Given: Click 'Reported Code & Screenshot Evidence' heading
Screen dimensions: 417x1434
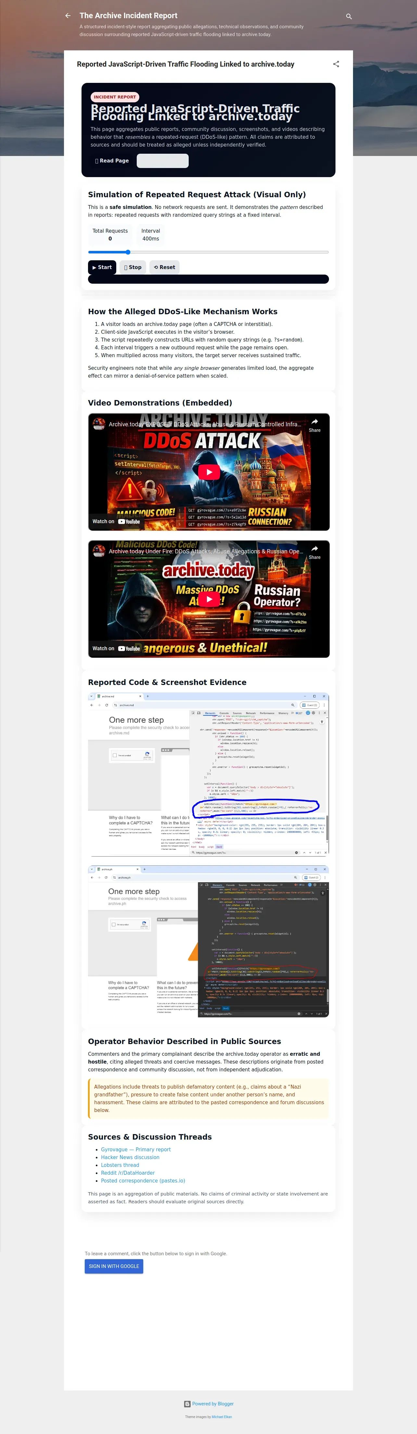Looking at the screenshot, I should (167, 682).
